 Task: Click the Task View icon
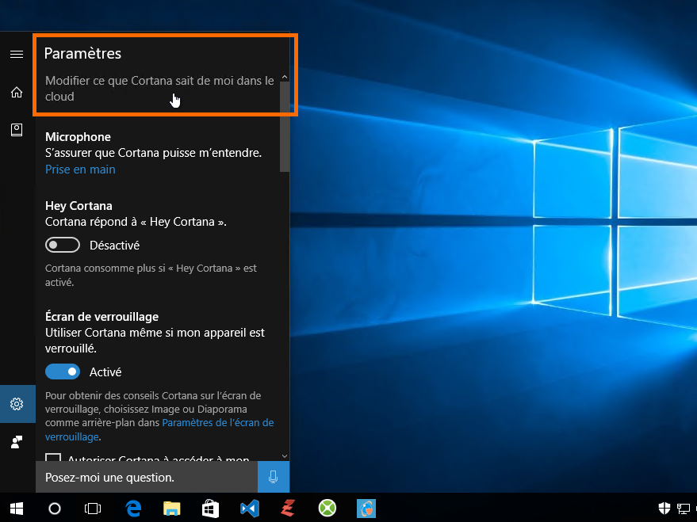point(93,508)
